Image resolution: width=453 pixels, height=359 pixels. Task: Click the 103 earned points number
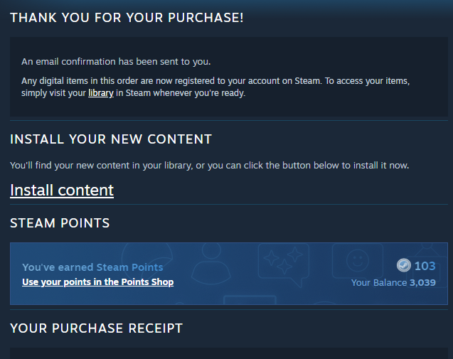425,266
